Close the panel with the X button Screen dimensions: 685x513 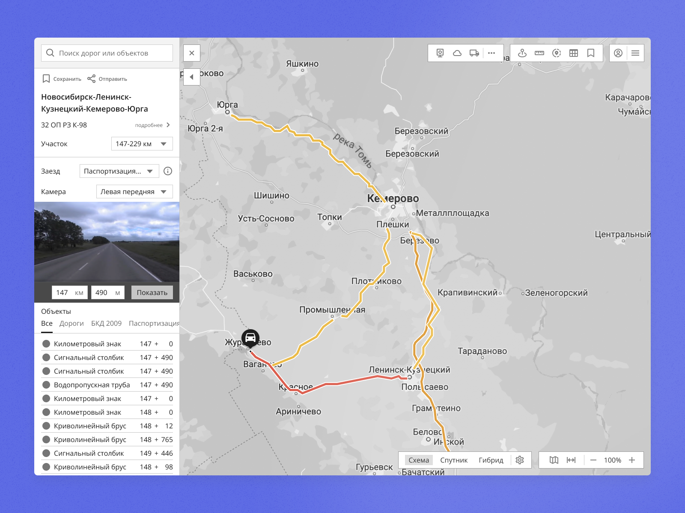(x=192, y=53)
